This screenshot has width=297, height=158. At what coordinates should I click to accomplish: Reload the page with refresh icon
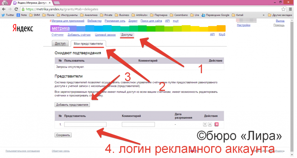pyautogui.click(x=16, y=9)
